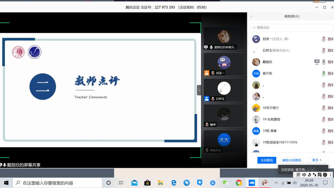The width and height of the screenshot is (334, 188).
Task: Click 戴丽欣's microphone icon in member list
Action: (x=324, y=62)
